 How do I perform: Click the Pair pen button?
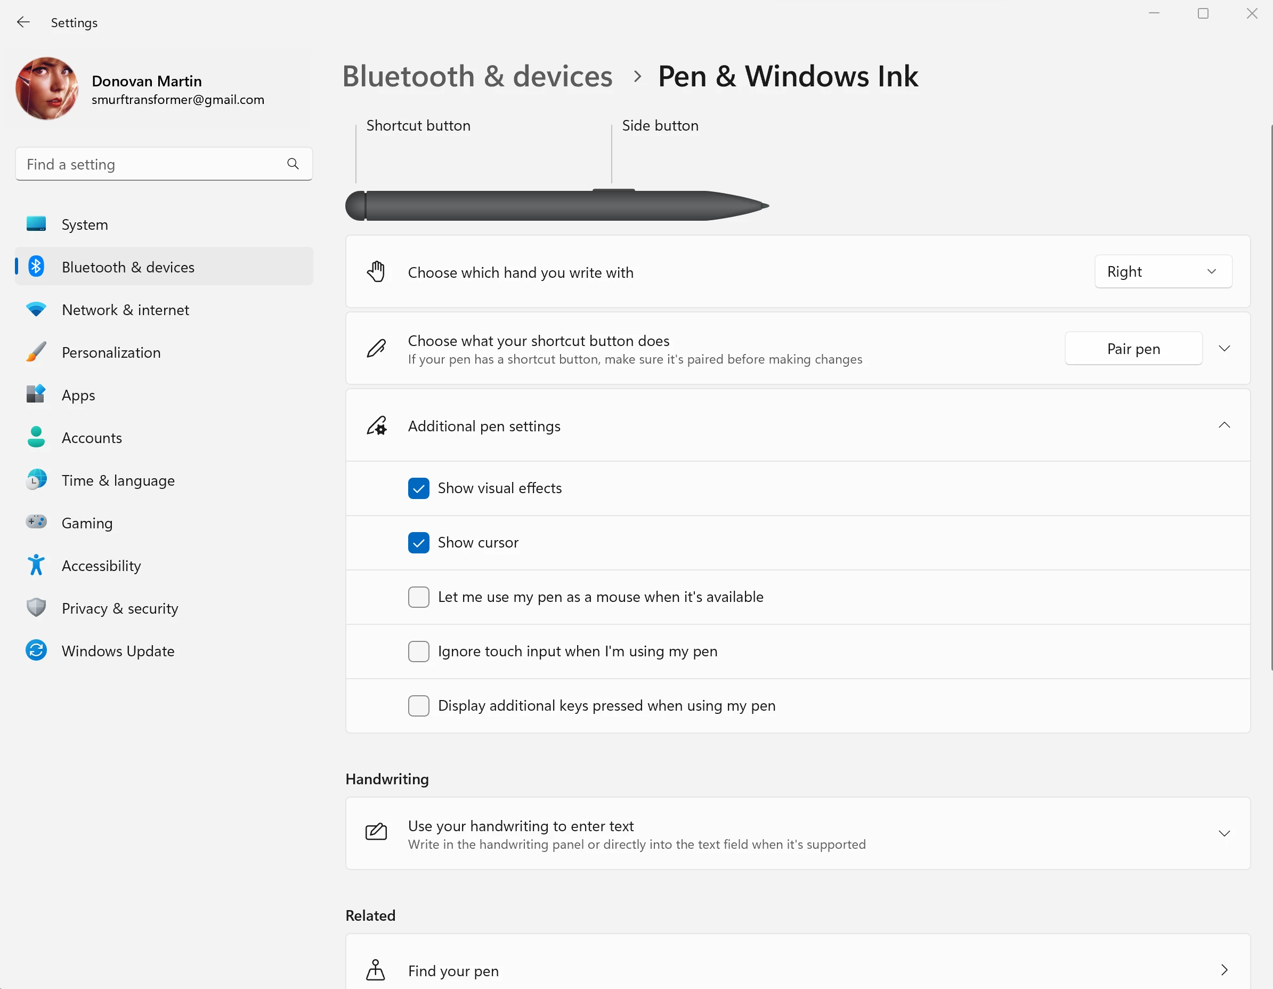(x=1133, y=349)
